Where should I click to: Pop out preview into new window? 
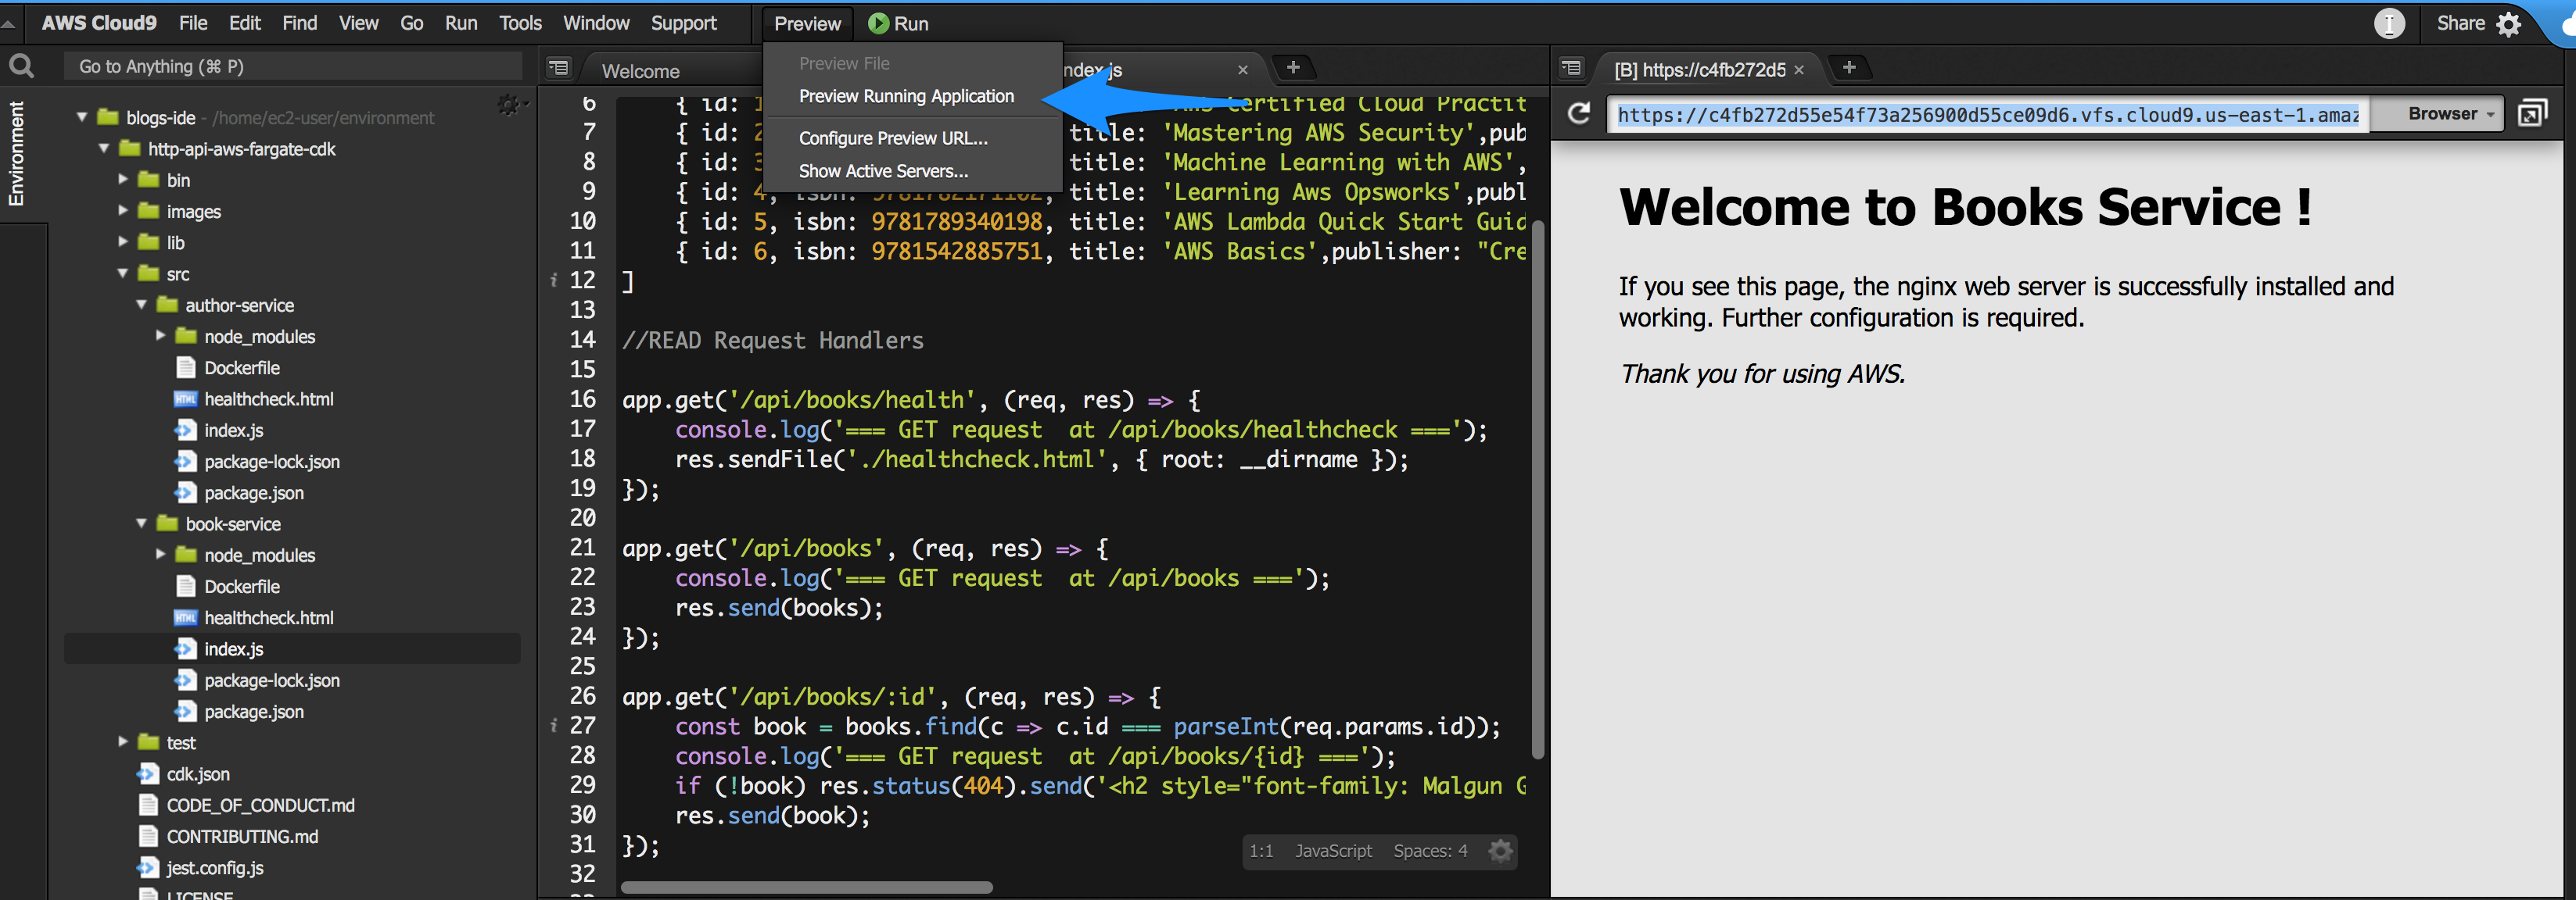tap(2531, 114)
